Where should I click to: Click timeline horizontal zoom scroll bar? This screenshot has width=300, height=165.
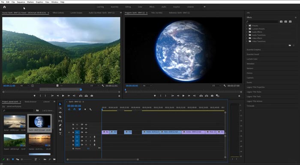102,159
